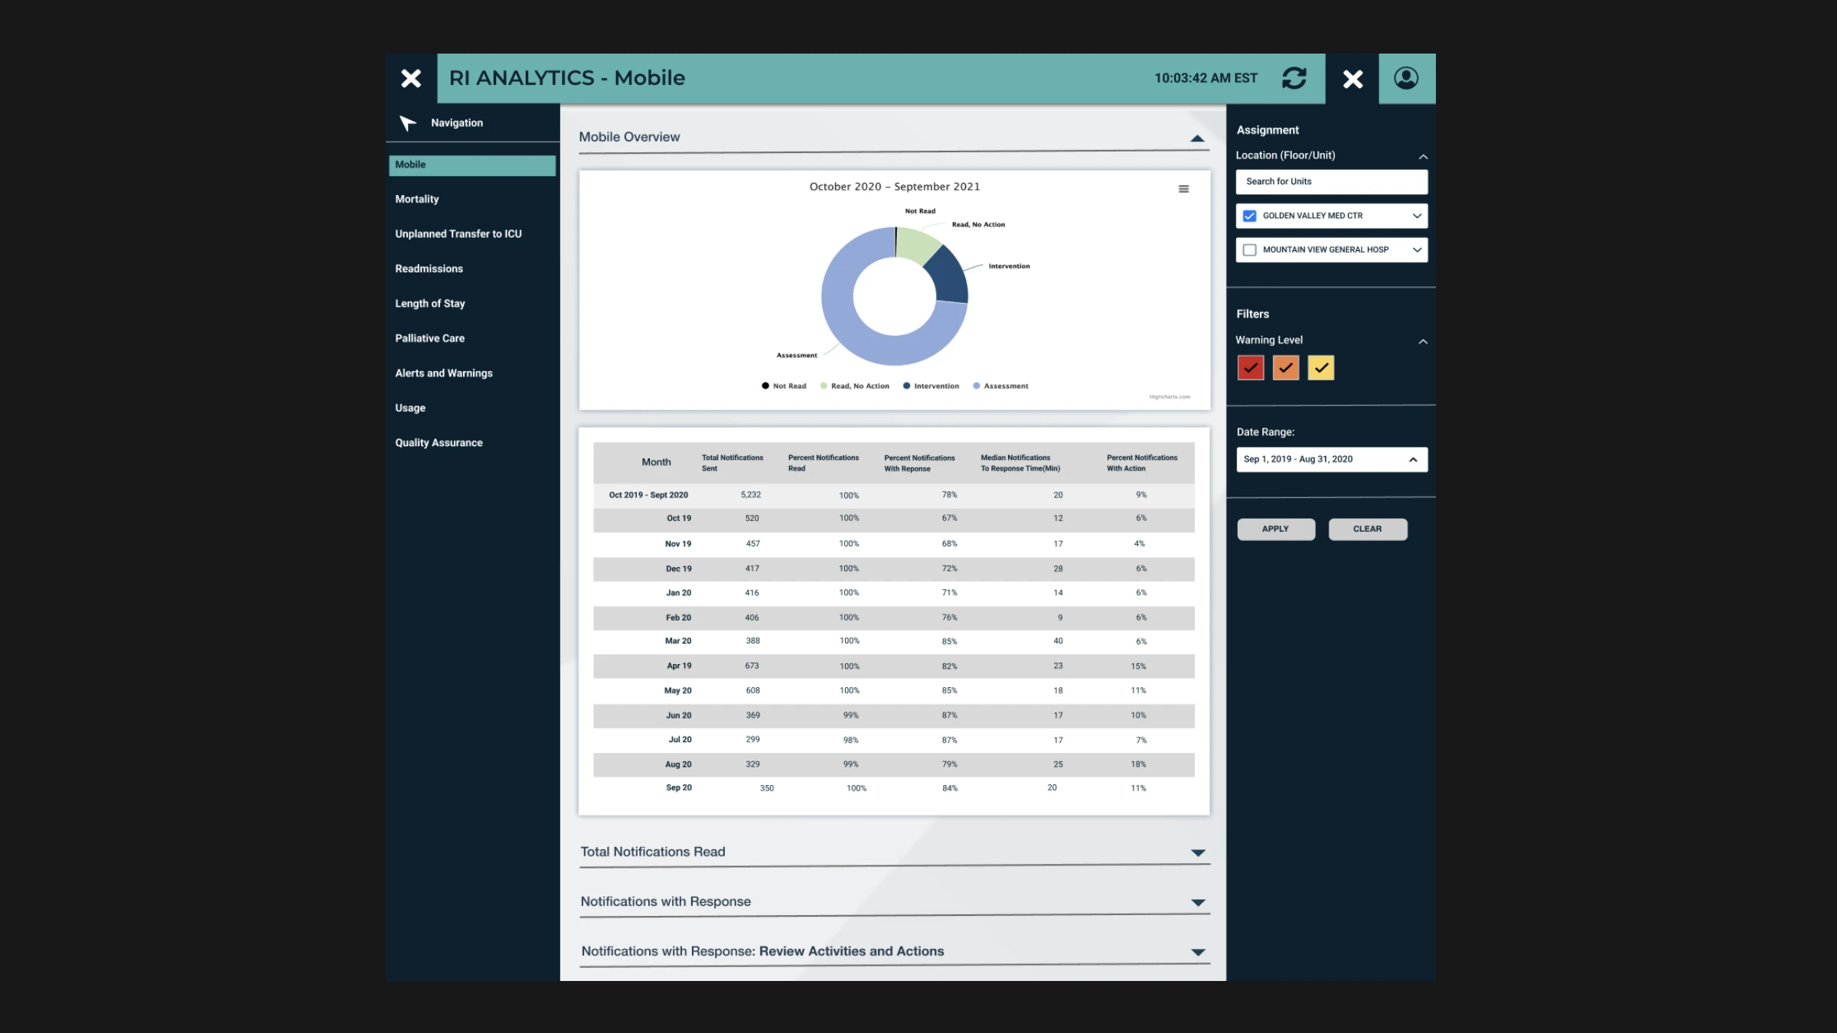The image size is (1837, 1033).
Task: Expand Notifications with Response section
Action: (x=1198, y=903)
